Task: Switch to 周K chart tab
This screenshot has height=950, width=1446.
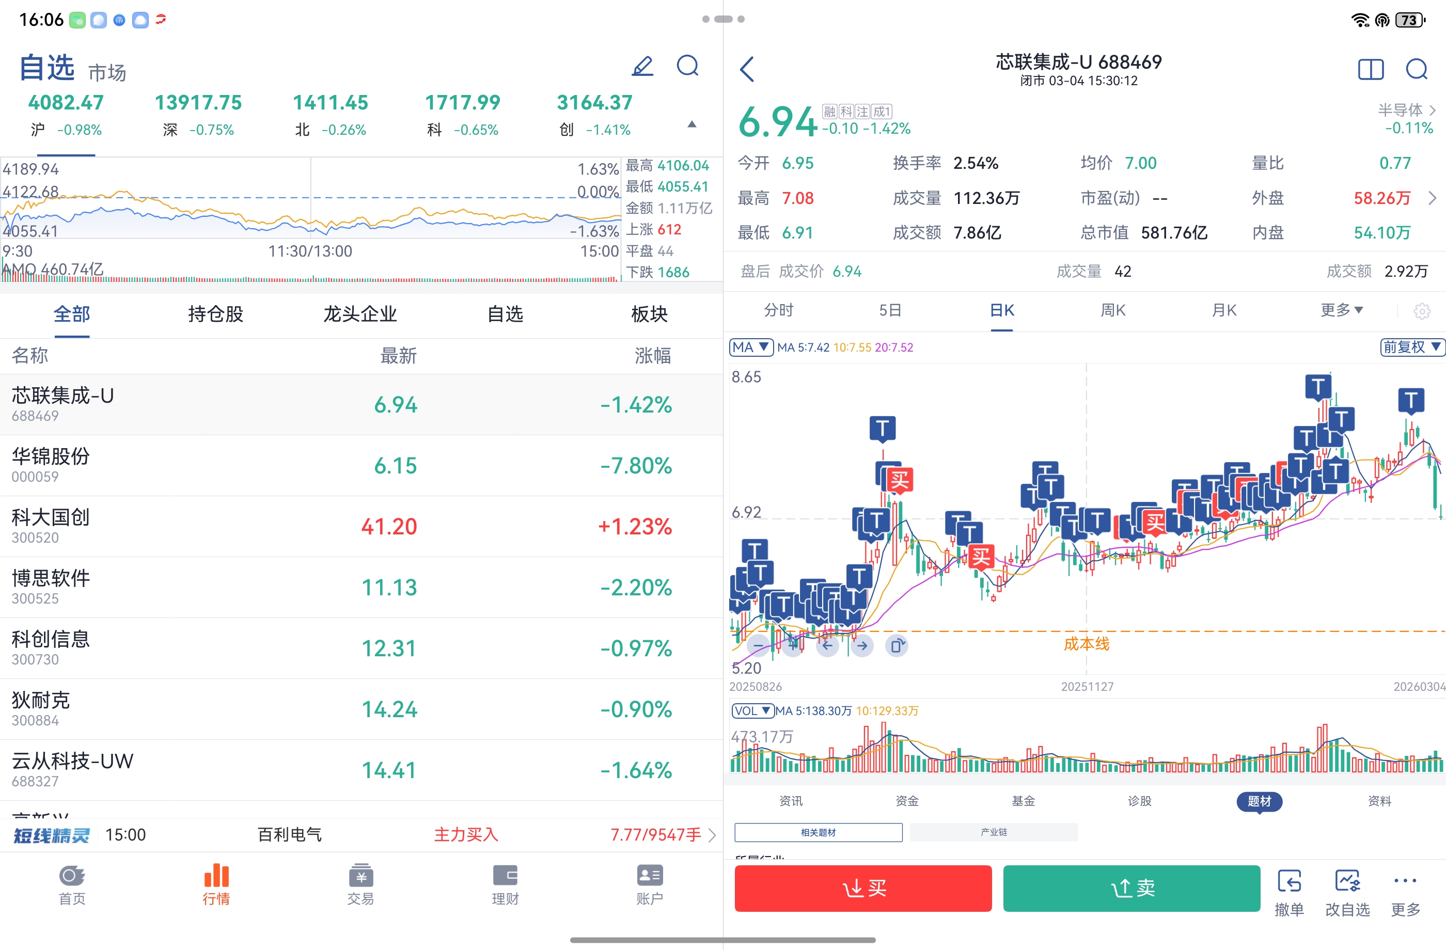Action: tap(1112, 310)
